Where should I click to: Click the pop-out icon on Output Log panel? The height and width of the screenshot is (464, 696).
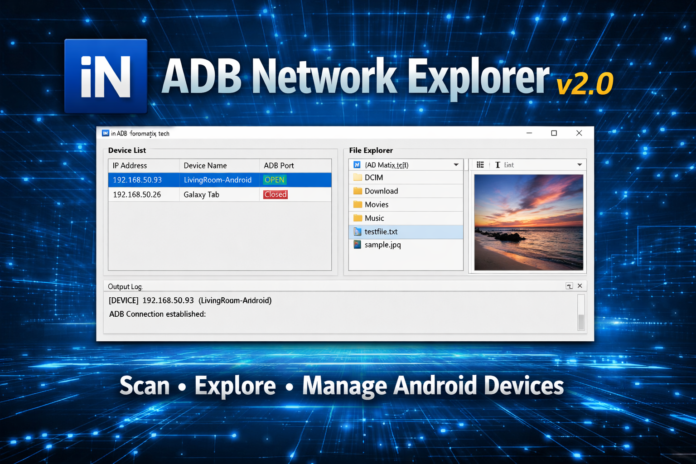(570, 286)
